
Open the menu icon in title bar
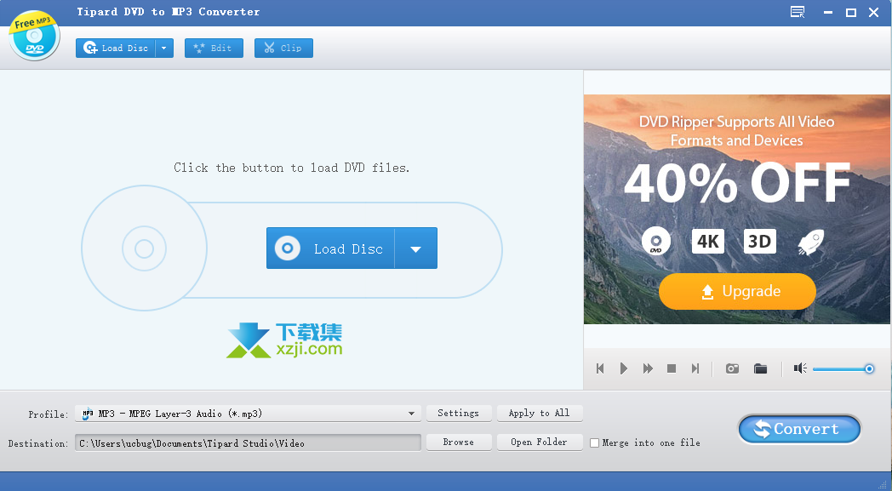point(798,12)
